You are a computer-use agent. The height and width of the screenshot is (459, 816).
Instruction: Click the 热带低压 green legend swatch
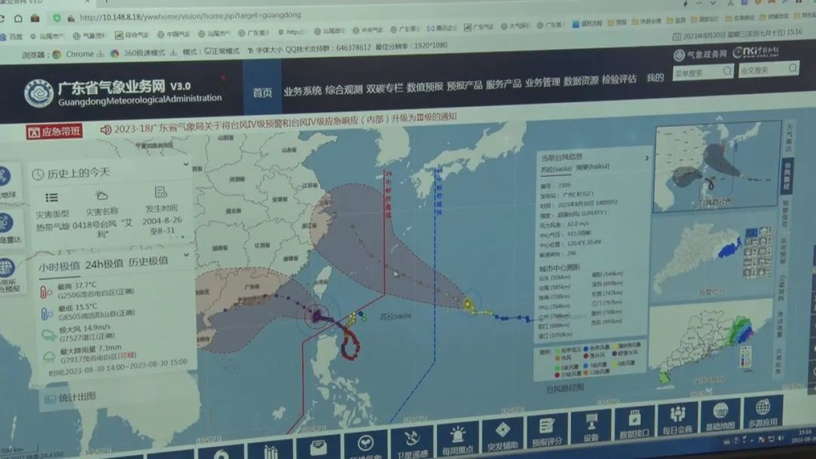tap(557, 351)
